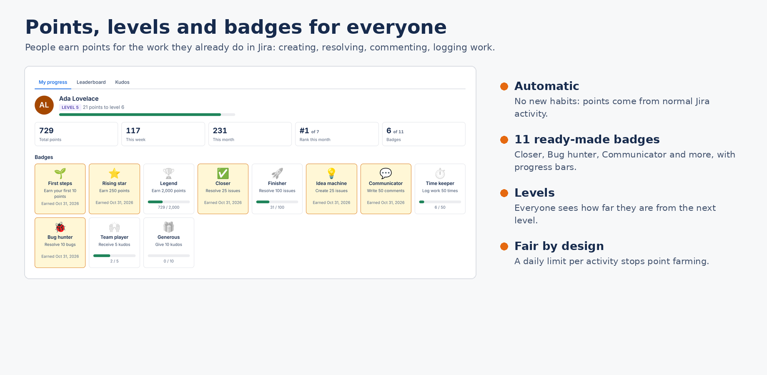Click the stopwatch icon on Time keeper
Screen dimensions: 767x375
coord(440,173)
